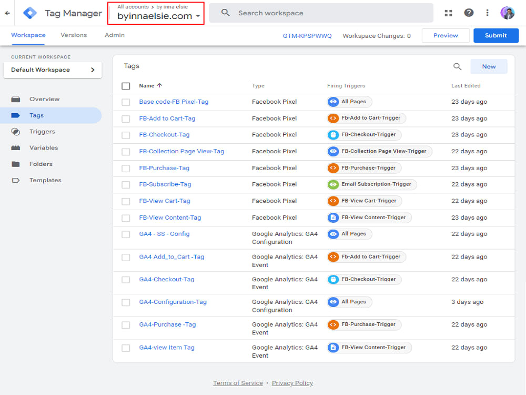Viewport: 526px width, 395px height.
Task: Click the Variables sidebar icon
Action: (x=15, y=148)
